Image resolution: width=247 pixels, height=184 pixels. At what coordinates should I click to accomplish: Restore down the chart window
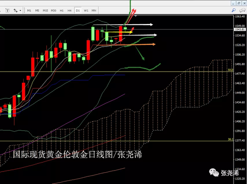point(239,3)
